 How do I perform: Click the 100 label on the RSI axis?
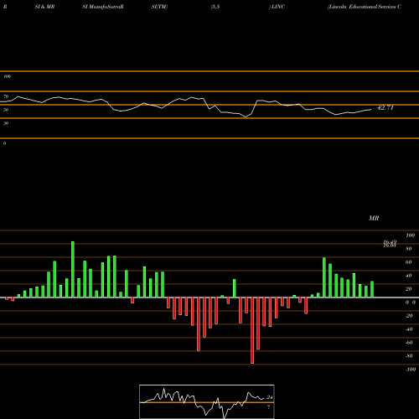click(7, 76)
